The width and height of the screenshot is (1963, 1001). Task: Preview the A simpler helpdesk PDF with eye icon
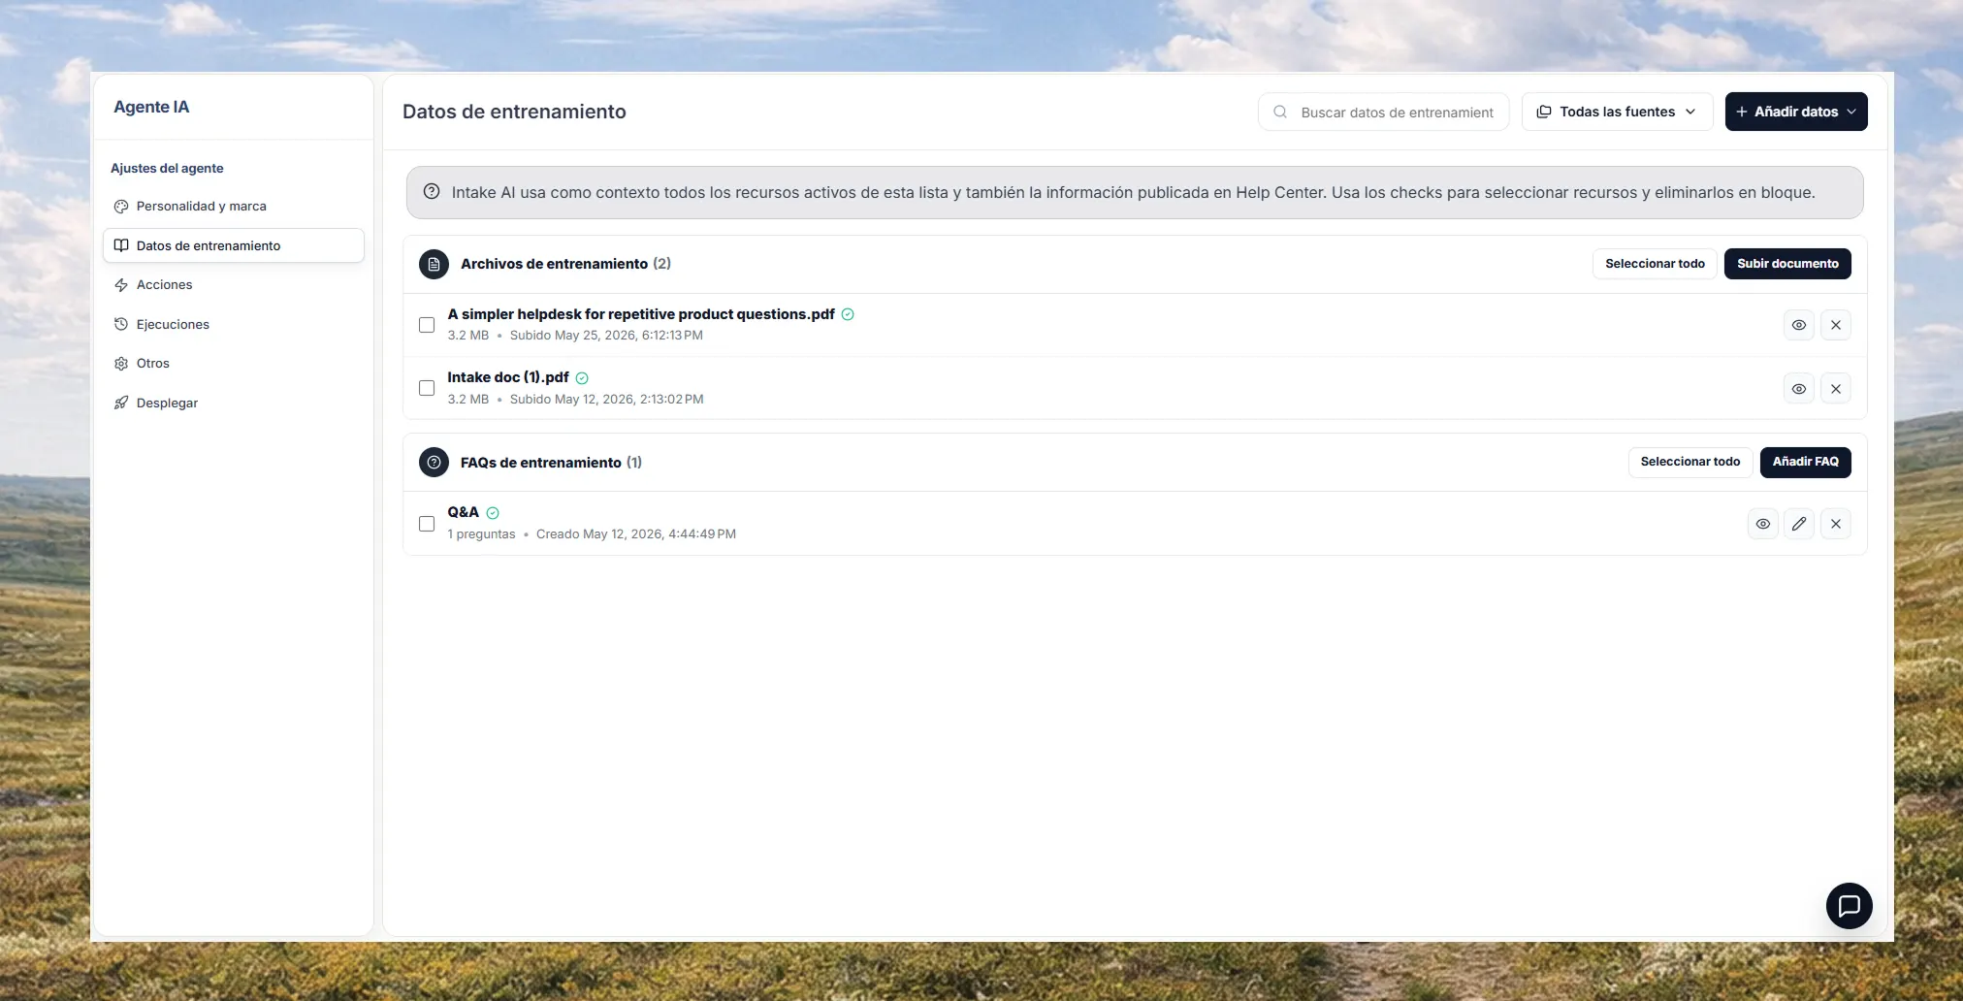pos(1798,325)
